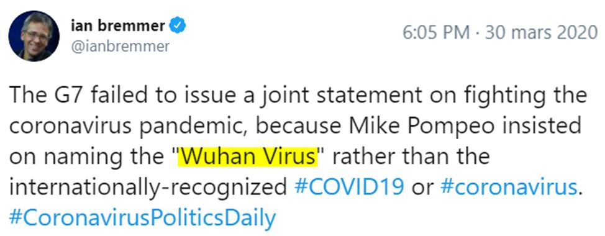This screenshot has width=605, height=236.
Task: Open the #CoronavirusPoliticsDaily hashtag
Action: pyautogui.click(x=142, y=219)
